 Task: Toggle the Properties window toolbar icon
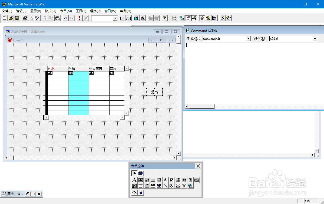188,18
